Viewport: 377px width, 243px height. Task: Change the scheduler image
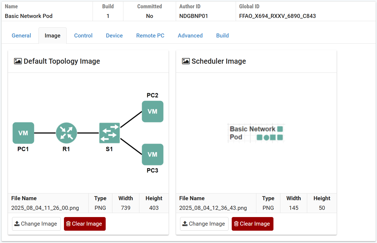tap(204, 224)
